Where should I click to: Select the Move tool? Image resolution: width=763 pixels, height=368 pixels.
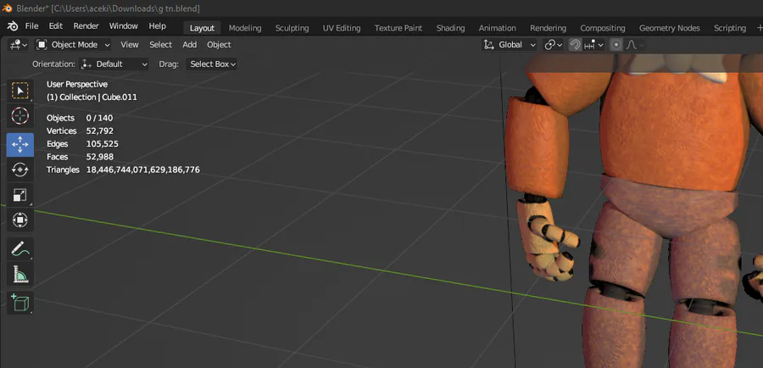(20, 144)
